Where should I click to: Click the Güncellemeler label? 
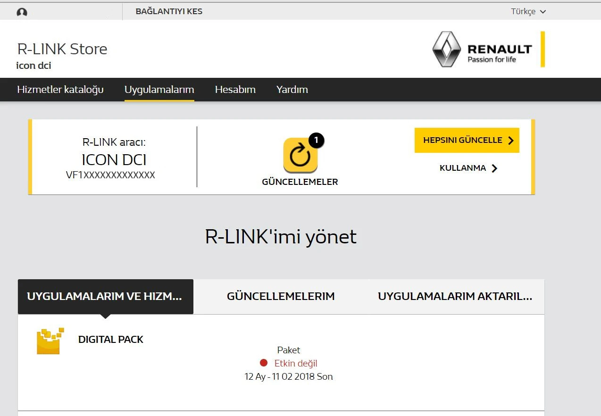click(x=300, y=182)
